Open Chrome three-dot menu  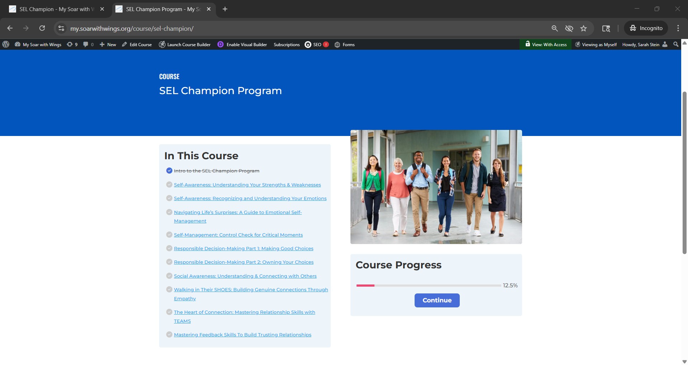click(678, 28)
